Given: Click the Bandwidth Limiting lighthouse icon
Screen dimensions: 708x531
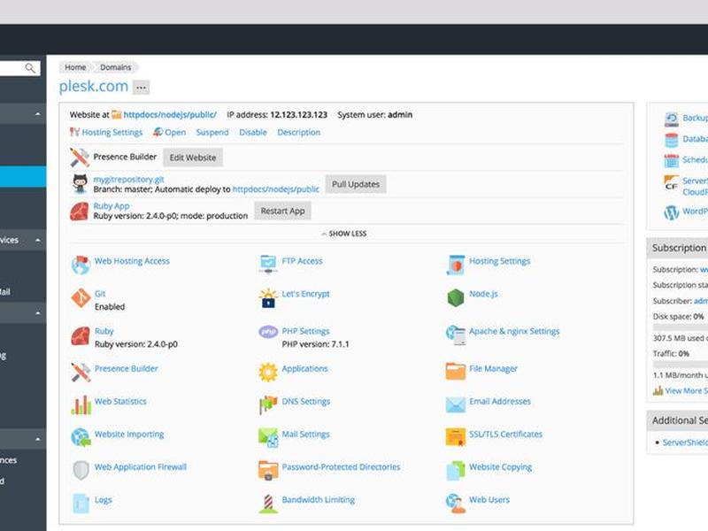Looking at the screenshot, I should point(268,504).
